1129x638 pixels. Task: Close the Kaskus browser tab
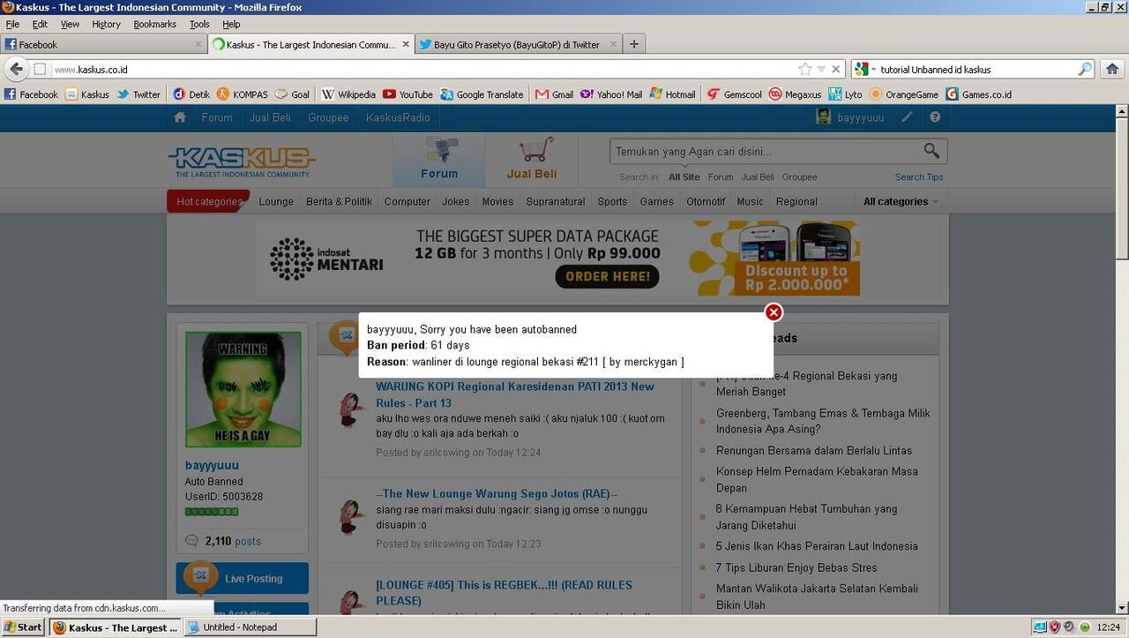click(406, 44)
